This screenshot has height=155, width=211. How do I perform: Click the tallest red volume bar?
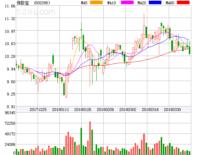click(x=90, y=138)
